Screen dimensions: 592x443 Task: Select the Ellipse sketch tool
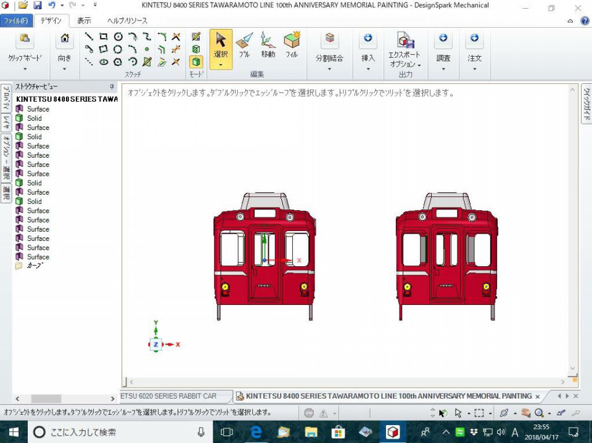click(x=104, y=62)
